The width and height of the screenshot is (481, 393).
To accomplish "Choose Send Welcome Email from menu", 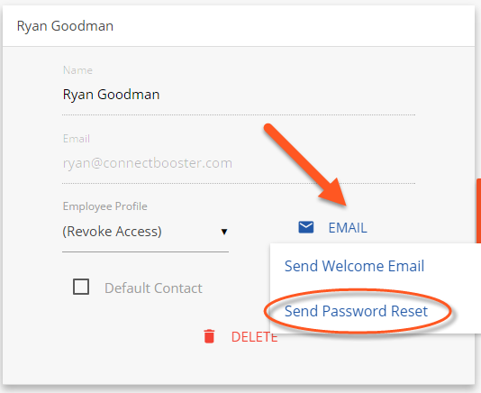I will (x=354, y=266).
